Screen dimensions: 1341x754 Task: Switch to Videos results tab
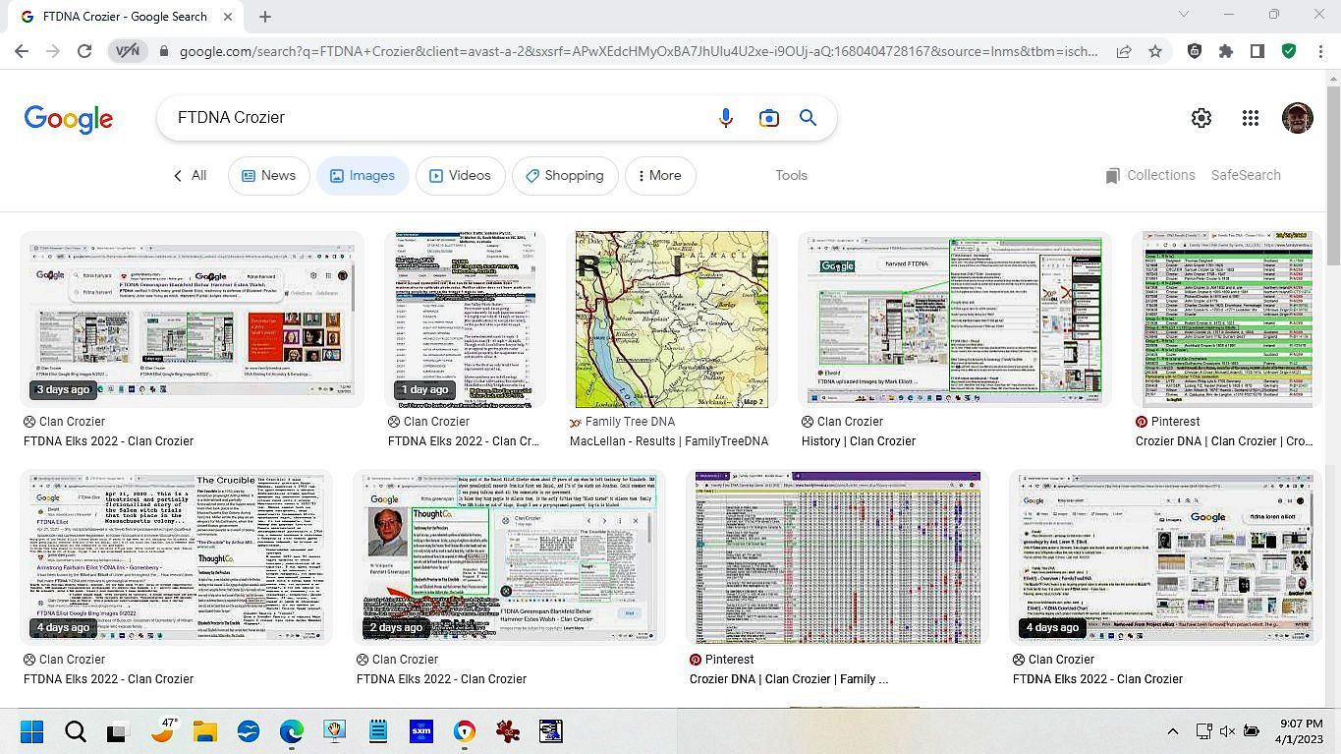tap(460, 176)
